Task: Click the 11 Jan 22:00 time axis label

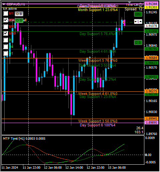Action: tap(32, 168)
